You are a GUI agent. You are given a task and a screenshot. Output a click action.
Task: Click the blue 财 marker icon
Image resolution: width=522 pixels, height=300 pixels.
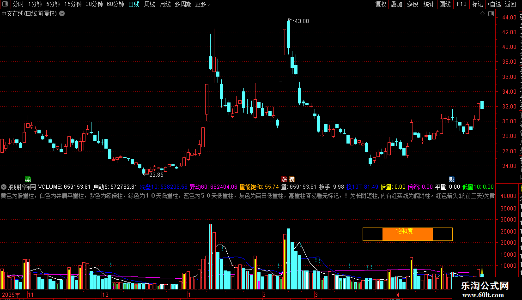pos(452,179)
